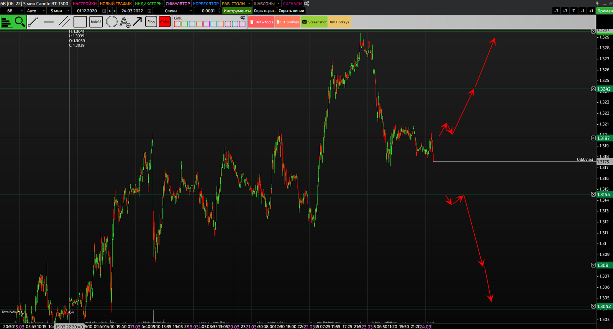Open the Auto scale dropdown
The image size is (613, 329).
click(x=36, y=11)
